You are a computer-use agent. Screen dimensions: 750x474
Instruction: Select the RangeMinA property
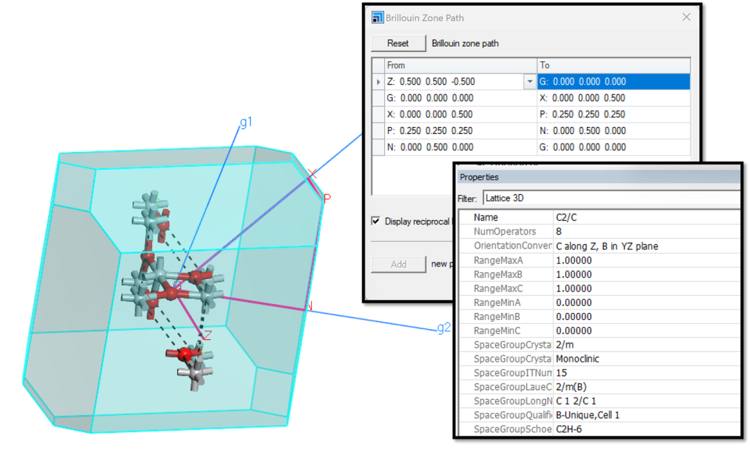[599, 302]
